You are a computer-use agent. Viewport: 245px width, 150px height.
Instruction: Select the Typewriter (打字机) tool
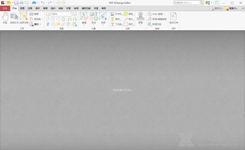(116, 14)
